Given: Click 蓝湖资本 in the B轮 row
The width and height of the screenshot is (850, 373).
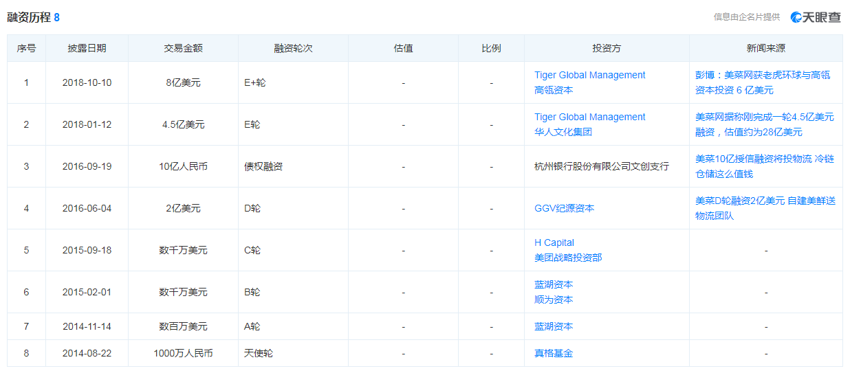Looking at the screenshot, I should [554, 284].
